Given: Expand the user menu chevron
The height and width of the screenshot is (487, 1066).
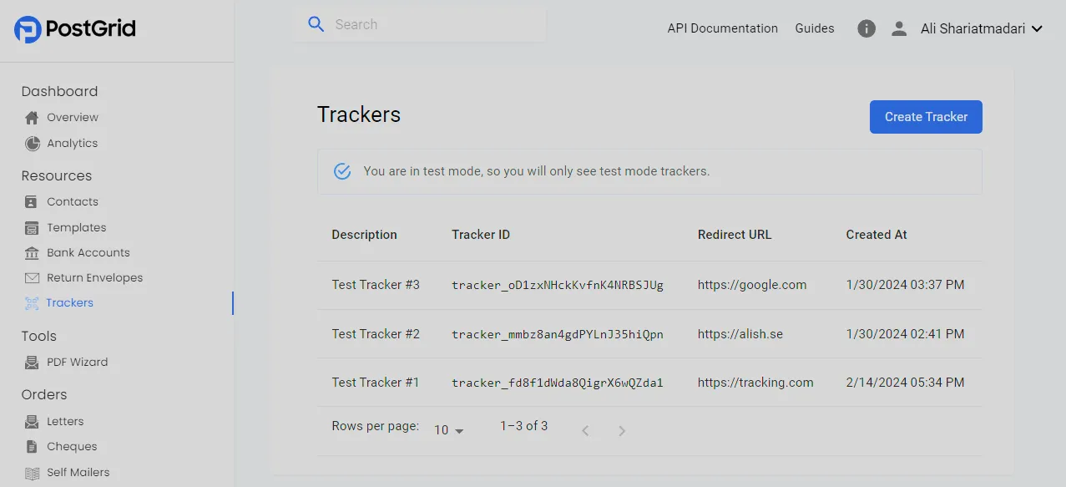Looking at the screenshot, I should (x=1037, y=28).
